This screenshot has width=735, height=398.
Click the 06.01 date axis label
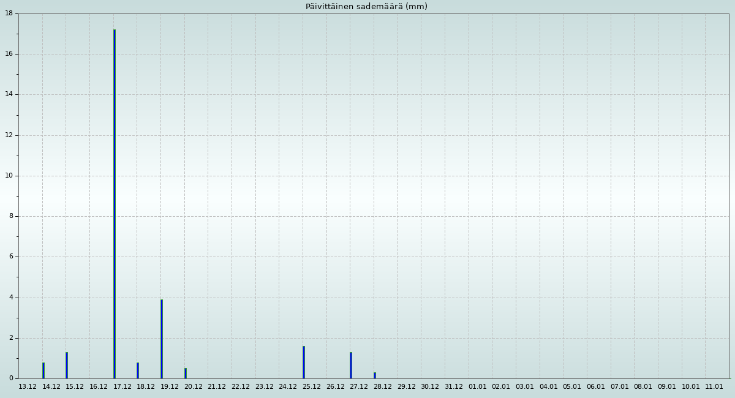pos(596,387)
